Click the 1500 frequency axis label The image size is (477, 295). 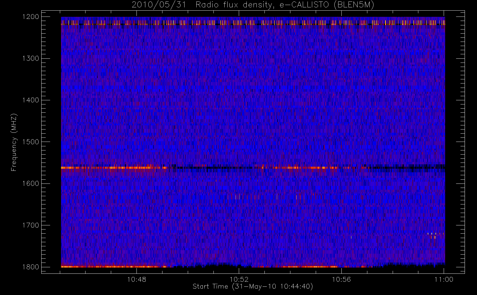click(x=31, y=142)
